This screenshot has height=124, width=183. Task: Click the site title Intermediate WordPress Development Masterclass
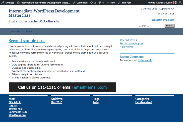(x=44, y=13)
